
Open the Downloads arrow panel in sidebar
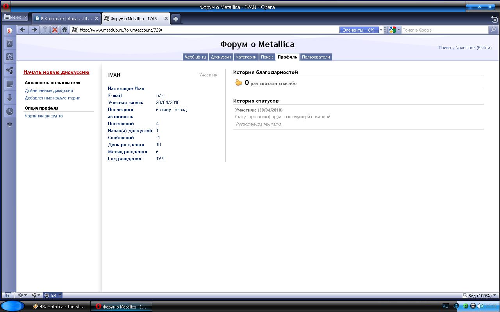(10, 98)
